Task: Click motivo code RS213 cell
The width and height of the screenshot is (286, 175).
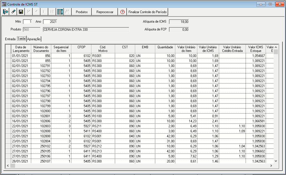Action: pyautogui.click(x=103, y=151)
